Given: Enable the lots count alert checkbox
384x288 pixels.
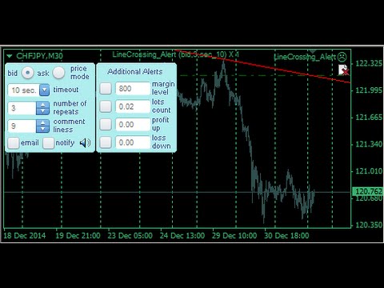Looking at the screenshot, I should click(x=106, y=106).
